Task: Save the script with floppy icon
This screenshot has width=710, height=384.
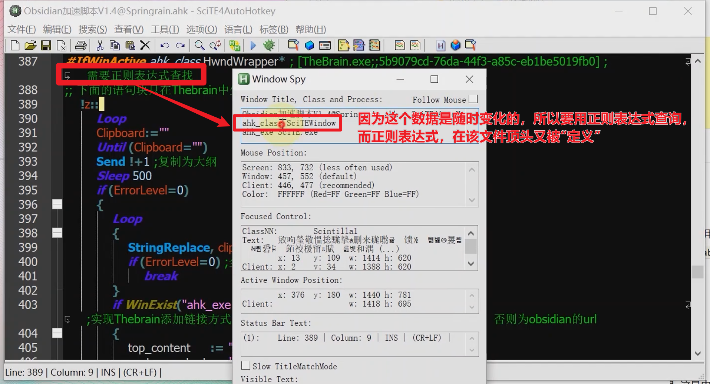Action: [46, 46]
